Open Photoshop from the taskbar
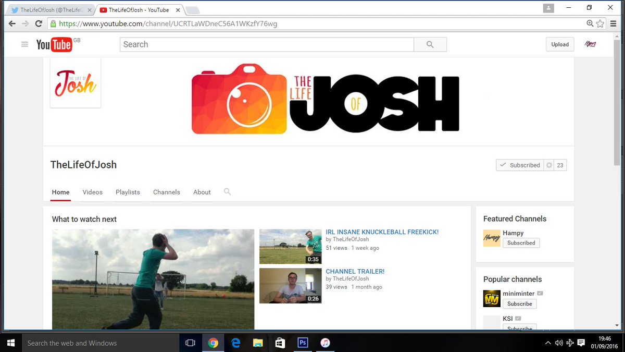The height and width of the screenshot is (352, 625). coord(302,343)
